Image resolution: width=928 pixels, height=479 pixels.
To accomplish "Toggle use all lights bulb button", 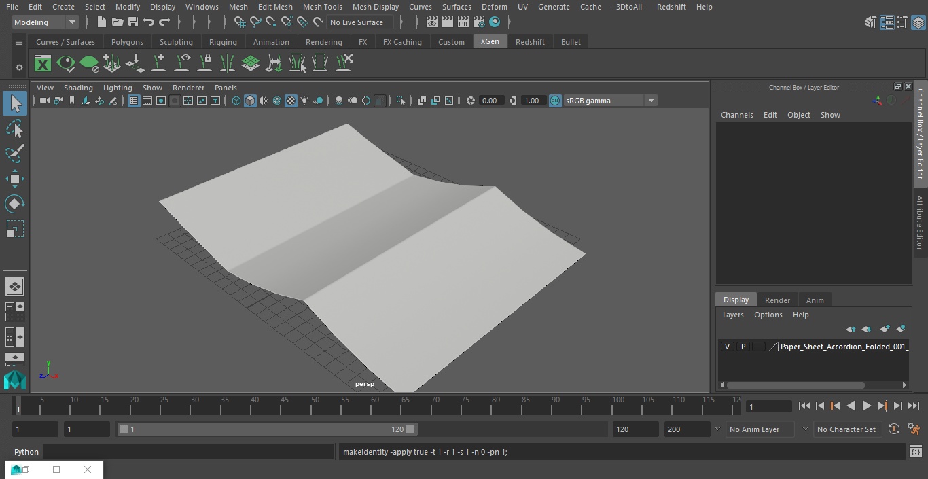I will pos(304,101).
